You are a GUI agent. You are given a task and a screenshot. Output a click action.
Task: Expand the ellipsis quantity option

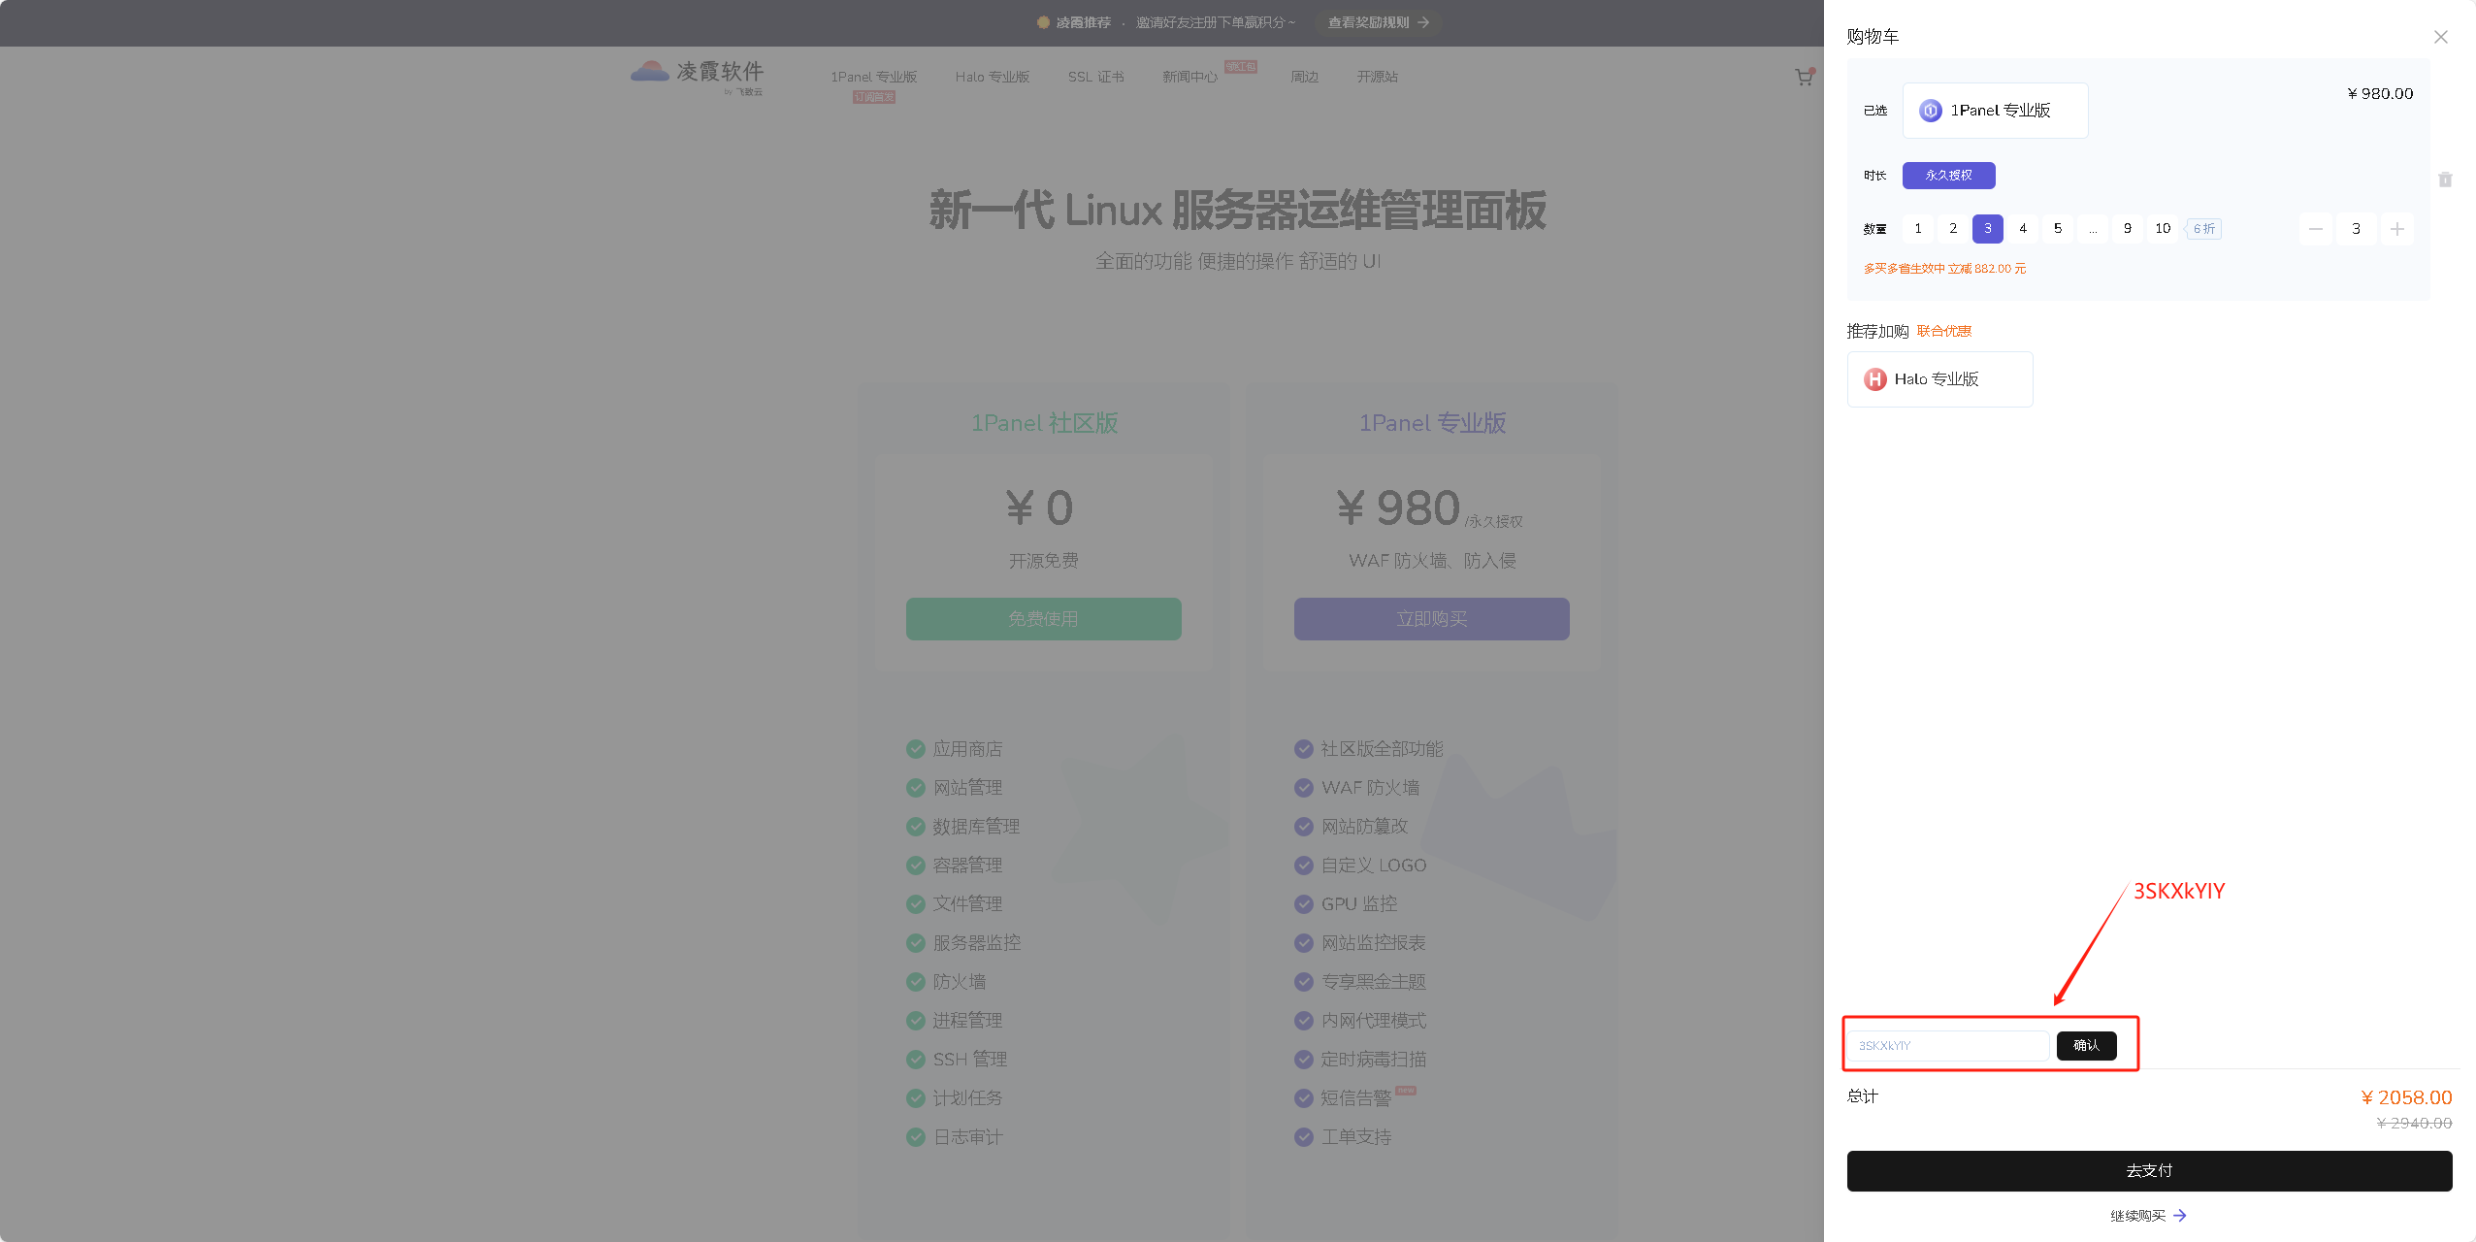(2092, 229)
